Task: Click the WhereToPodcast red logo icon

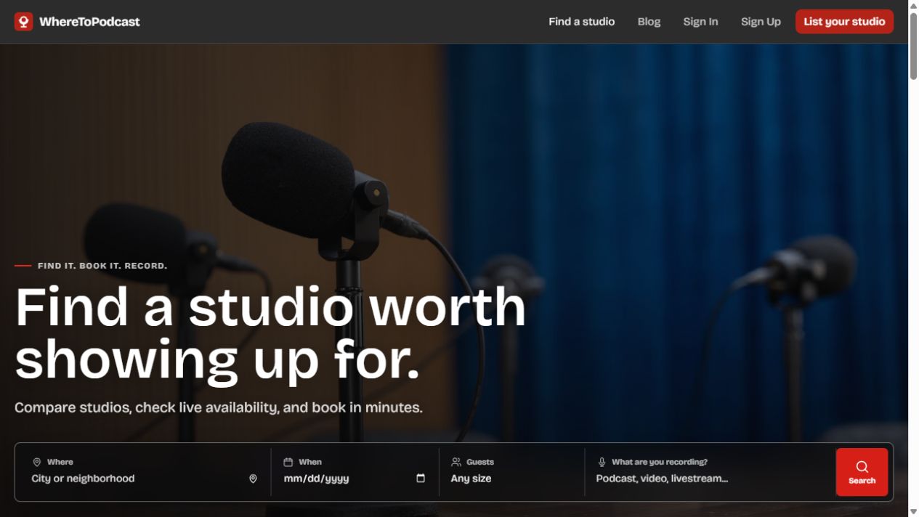Action: [24, 22]
